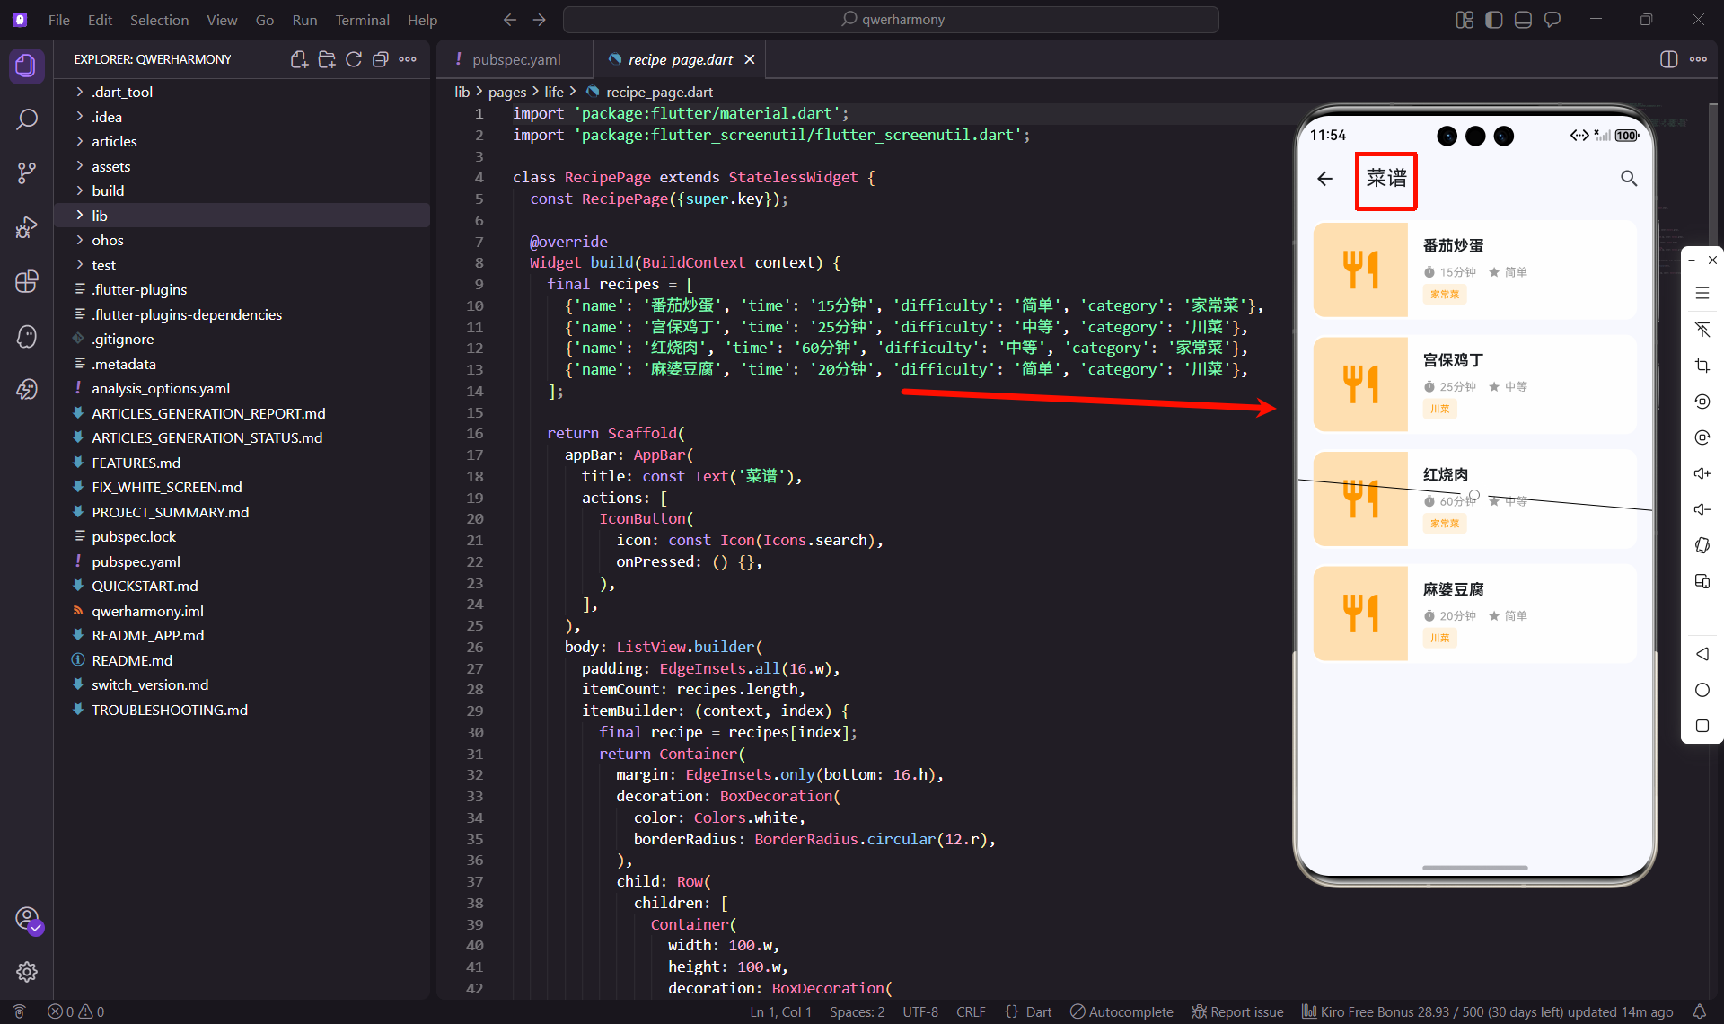Image resolution: width=1724 pixels, height=1024 pixels.
Task: Expand the assets folder
Action: click(110, 166)
